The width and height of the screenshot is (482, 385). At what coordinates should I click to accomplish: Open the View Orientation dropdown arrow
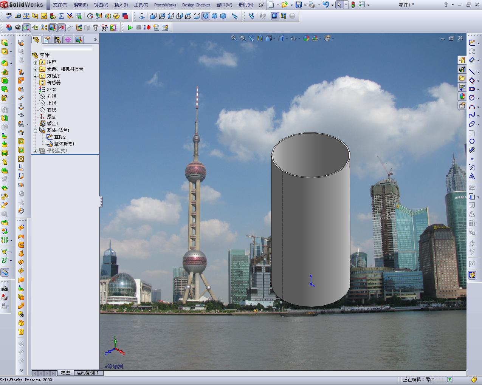pyautogui.click(x=274, y=39)
